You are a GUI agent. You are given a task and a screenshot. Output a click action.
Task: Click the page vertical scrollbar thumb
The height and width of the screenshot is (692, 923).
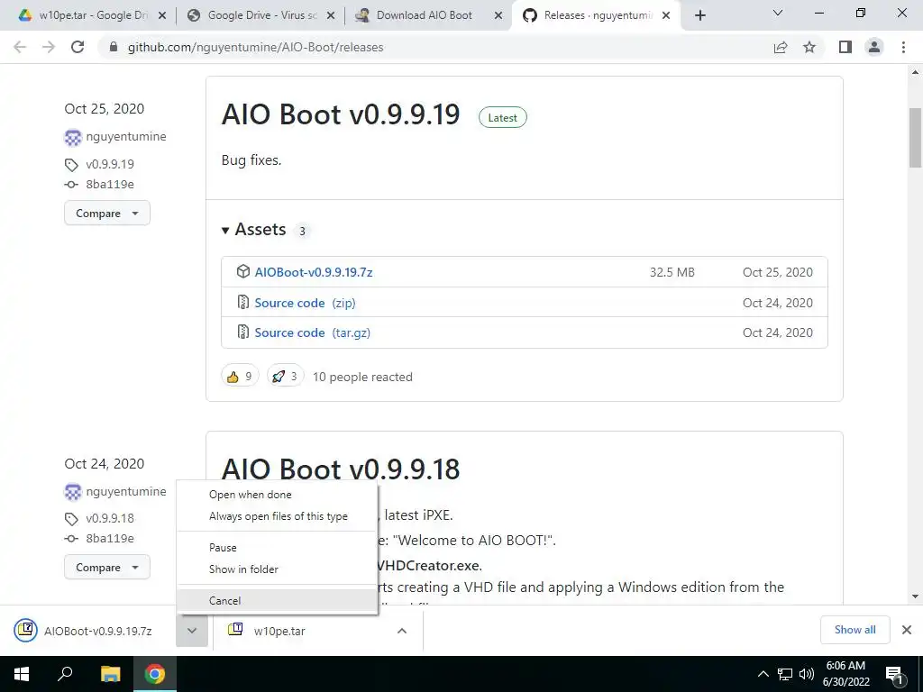915,138
